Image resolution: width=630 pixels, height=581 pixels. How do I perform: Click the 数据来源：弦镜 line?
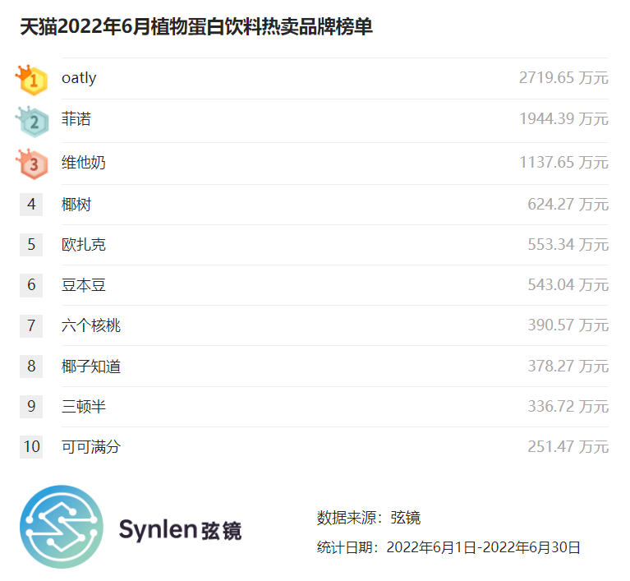[369, 518]
